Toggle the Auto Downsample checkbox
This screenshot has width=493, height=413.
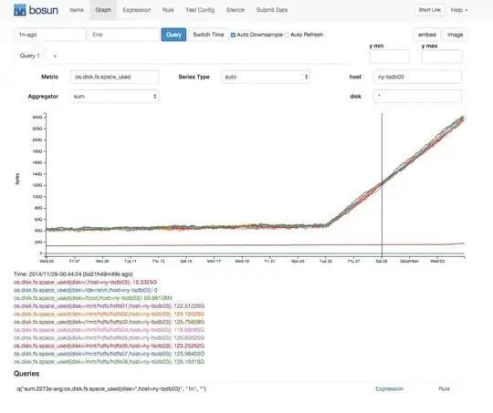click(233, 35)
